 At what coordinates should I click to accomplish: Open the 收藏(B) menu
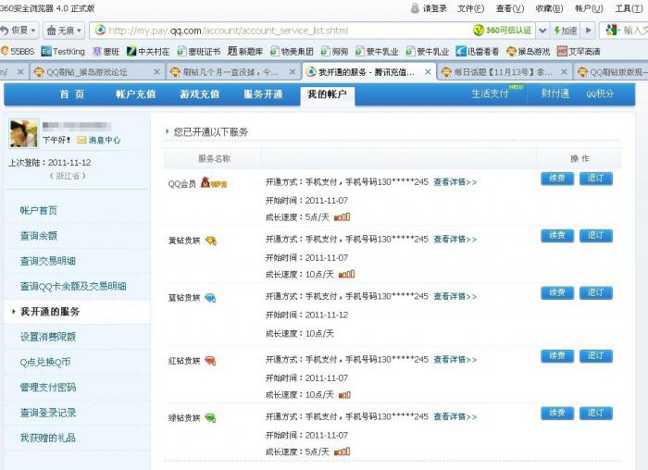(x=549, y=8)
